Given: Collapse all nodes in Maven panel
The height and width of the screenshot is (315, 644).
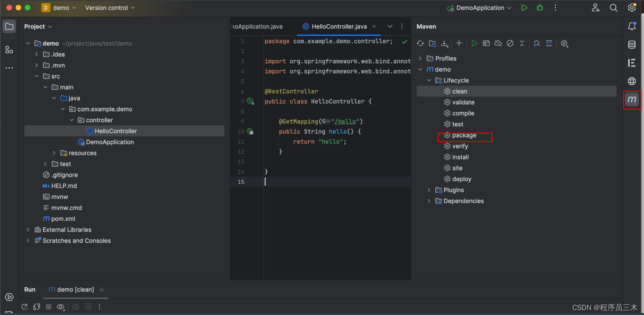Looking at the screenshot, I should (x=522, y=43).
